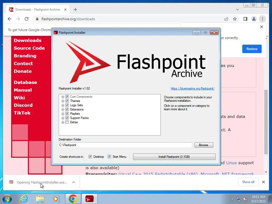Dismiss the Chrome restore popup
The image size is (272, 204).
point(262,27)
